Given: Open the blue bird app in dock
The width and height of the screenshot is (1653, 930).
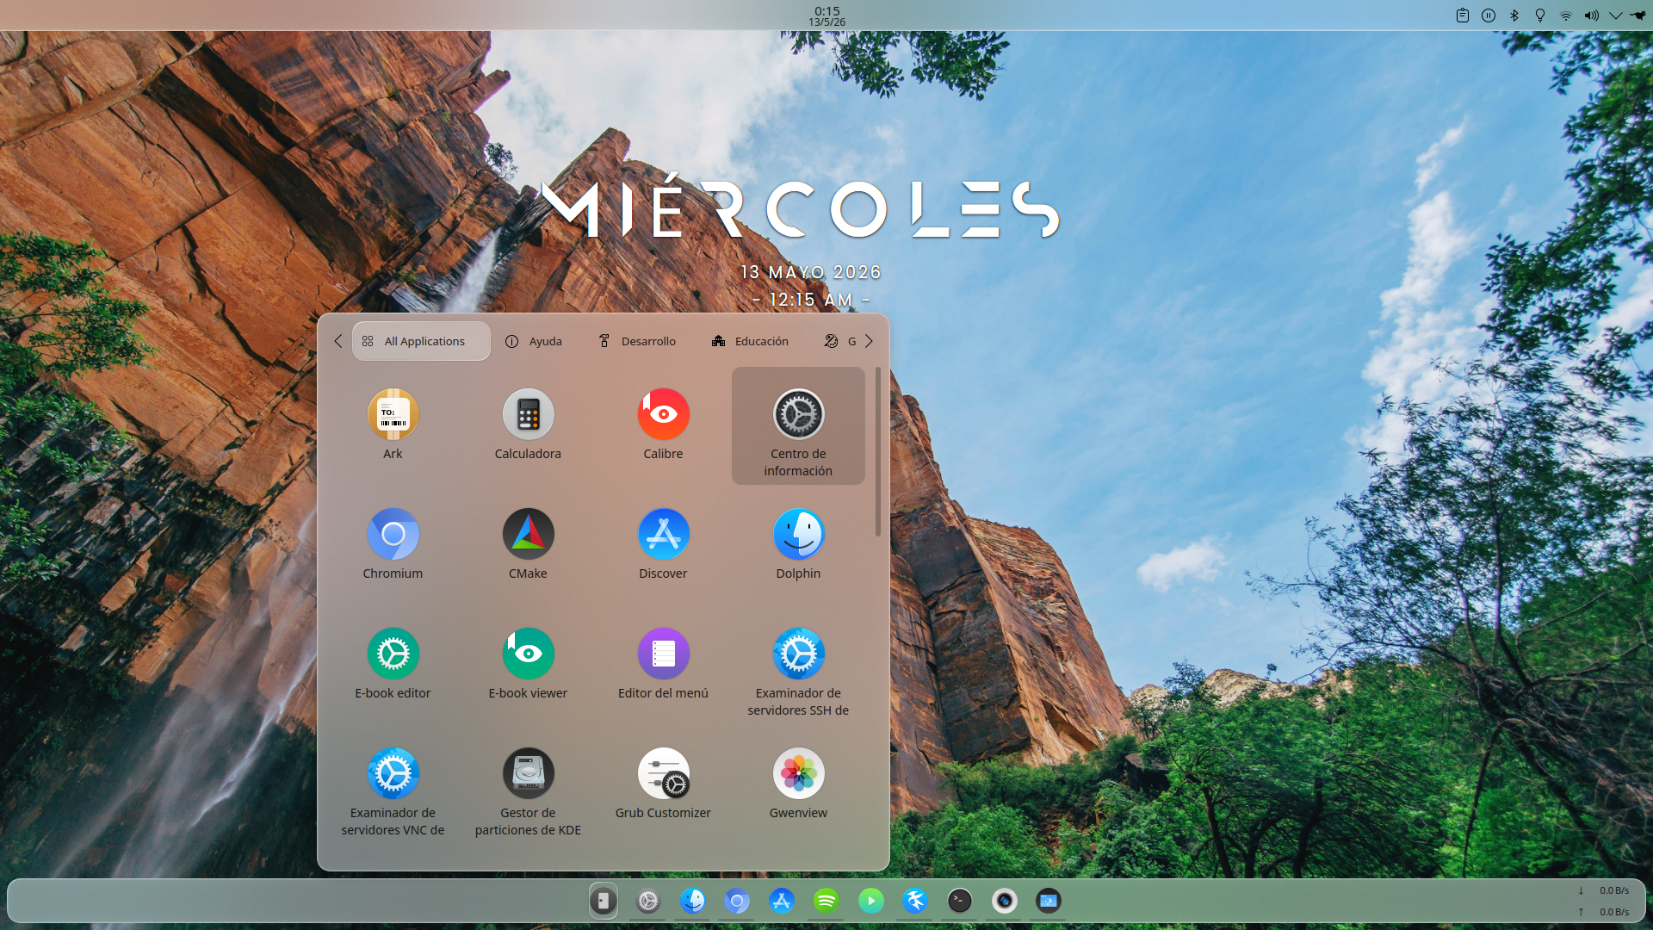Looking at the screenshot, I should point(915,901).
